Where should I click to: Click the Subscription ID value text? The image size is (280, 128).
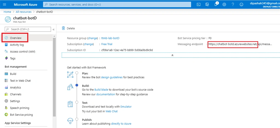click(127, 50)
